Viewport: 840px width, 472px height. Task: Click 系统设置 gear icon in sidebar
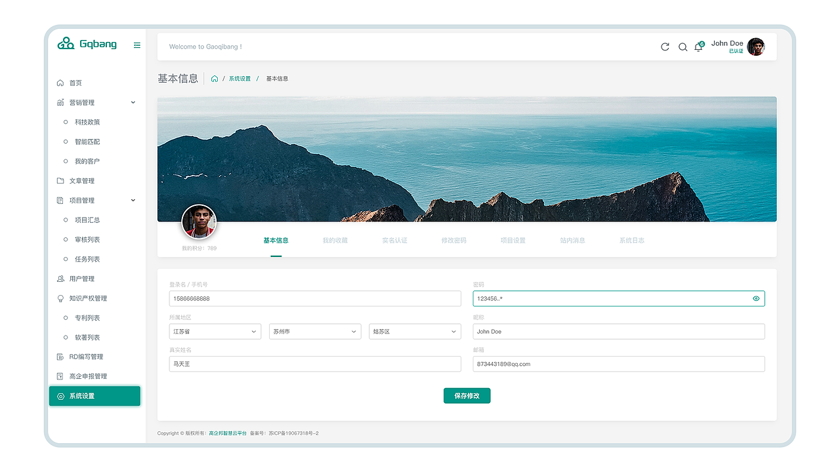pyautogui.click(x=60, y=396)
